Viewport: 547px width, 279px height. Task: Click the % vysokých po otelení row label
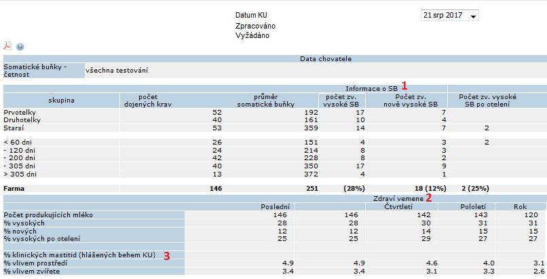42,239
